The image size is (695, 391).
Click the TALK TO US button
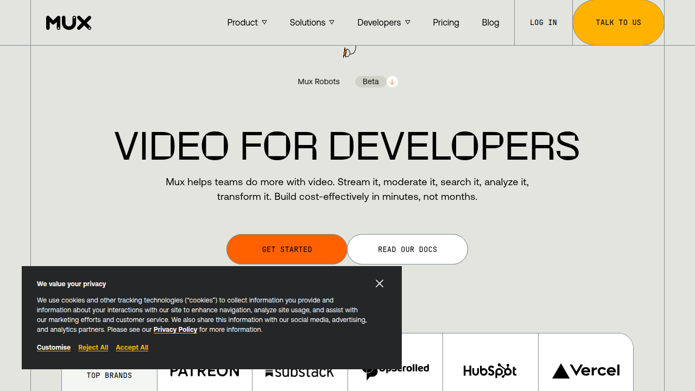pyautogui.click(x=618, y=22)
